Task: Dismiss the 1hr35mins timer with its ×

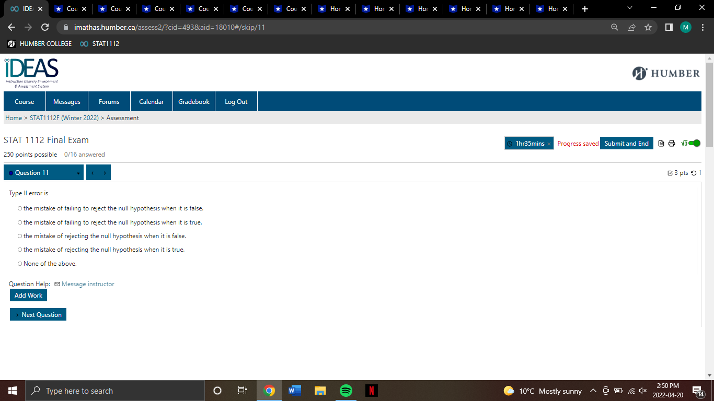Action: click(x=550, y=143)
